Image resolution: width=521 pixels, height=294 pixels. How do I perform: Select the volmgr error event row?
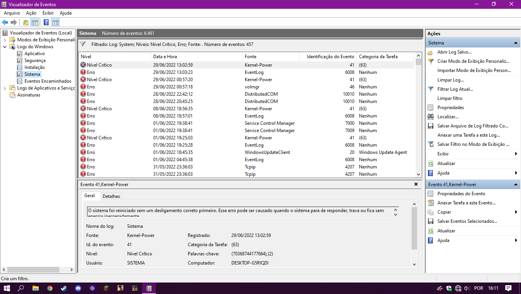click(246, 87)
